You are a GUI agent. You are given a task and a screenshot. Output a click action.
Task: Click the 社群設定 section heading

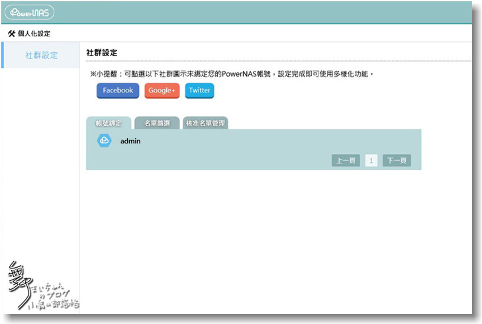102,52
